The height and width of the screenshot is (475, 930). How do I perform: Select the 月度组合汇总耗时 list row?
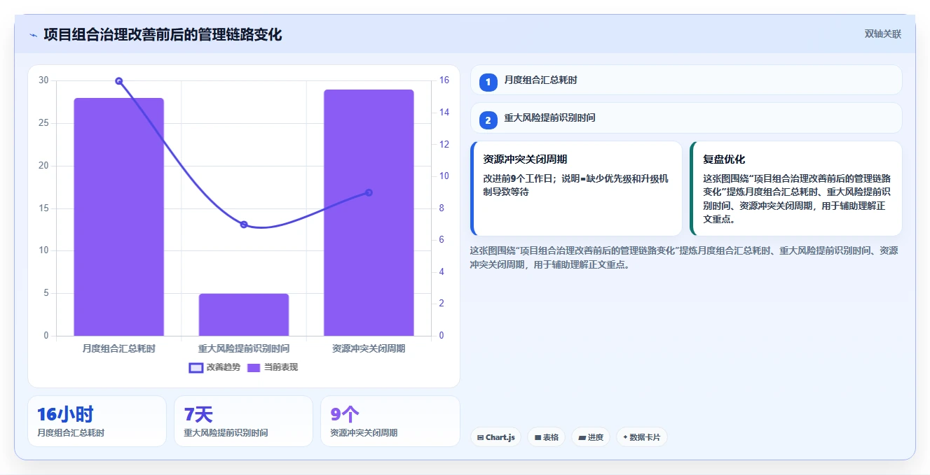686,80
